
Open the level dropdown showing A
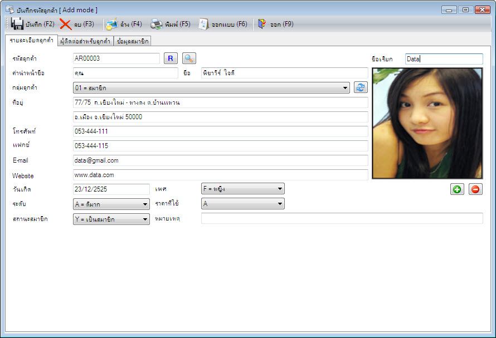click(x=111, y=204)
